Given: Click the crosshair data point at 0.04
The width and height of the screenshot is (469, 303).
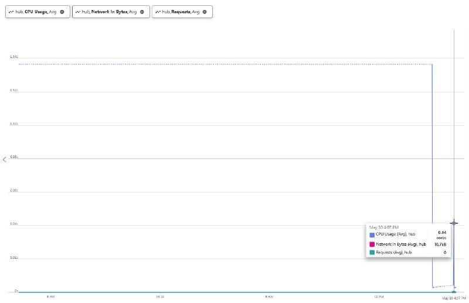Looking at the screenshot, I should point(454,223).
